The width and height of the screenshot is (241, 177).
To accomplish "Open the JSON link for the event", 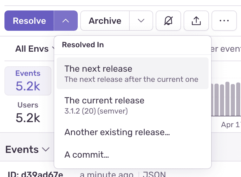I will (x=154, y=174).
